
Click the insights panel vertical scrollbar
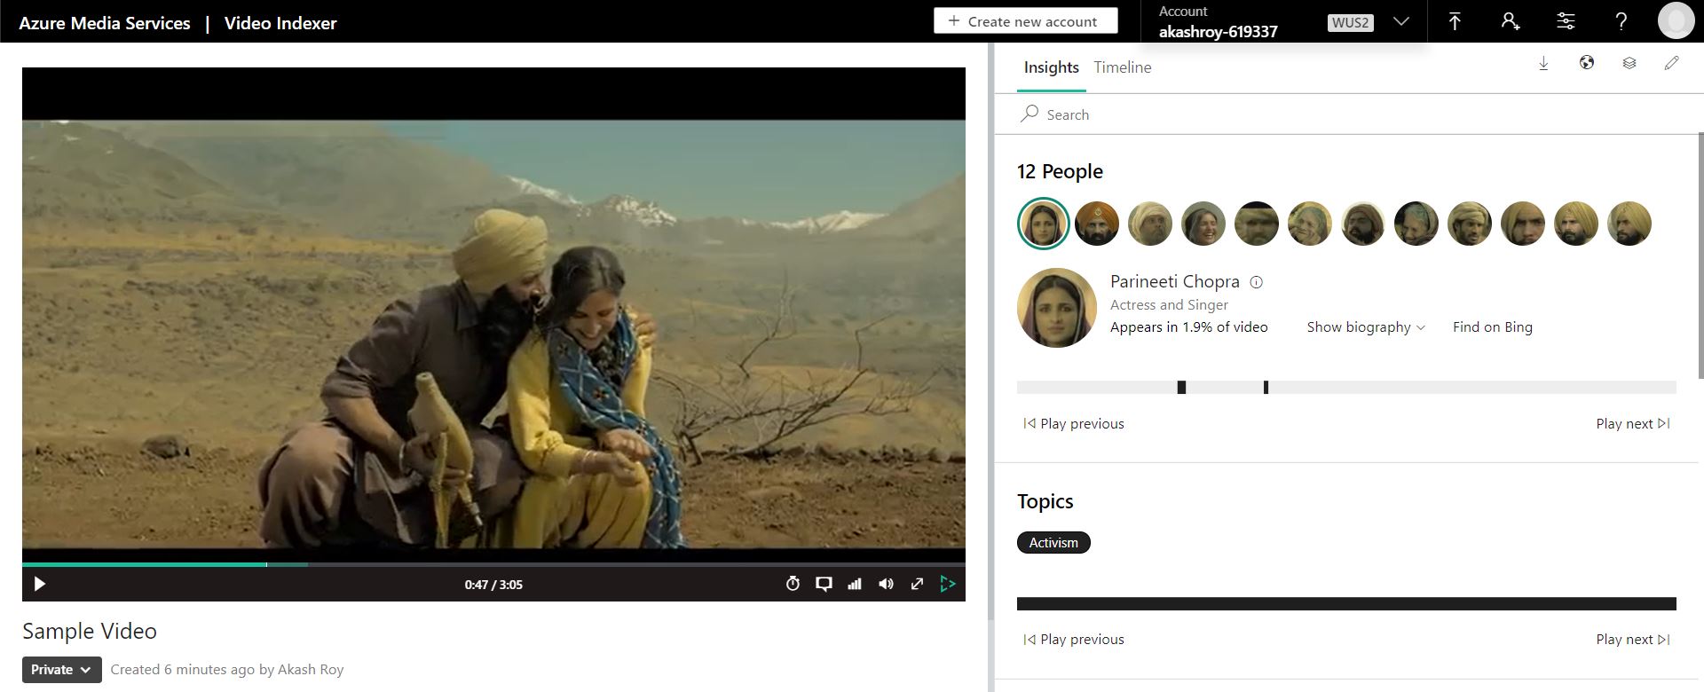1700,256
